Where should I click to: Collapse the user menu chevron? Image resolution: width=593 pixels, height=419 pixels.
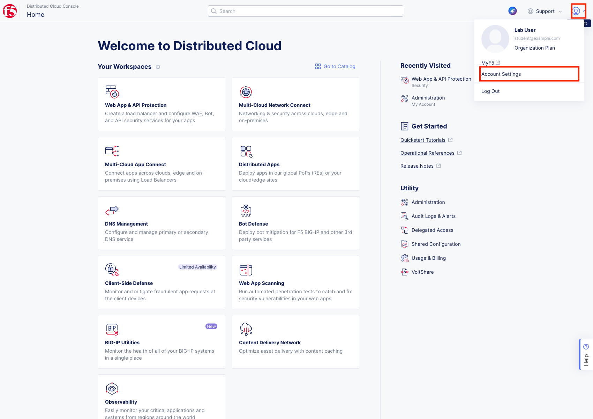(584, 11)
